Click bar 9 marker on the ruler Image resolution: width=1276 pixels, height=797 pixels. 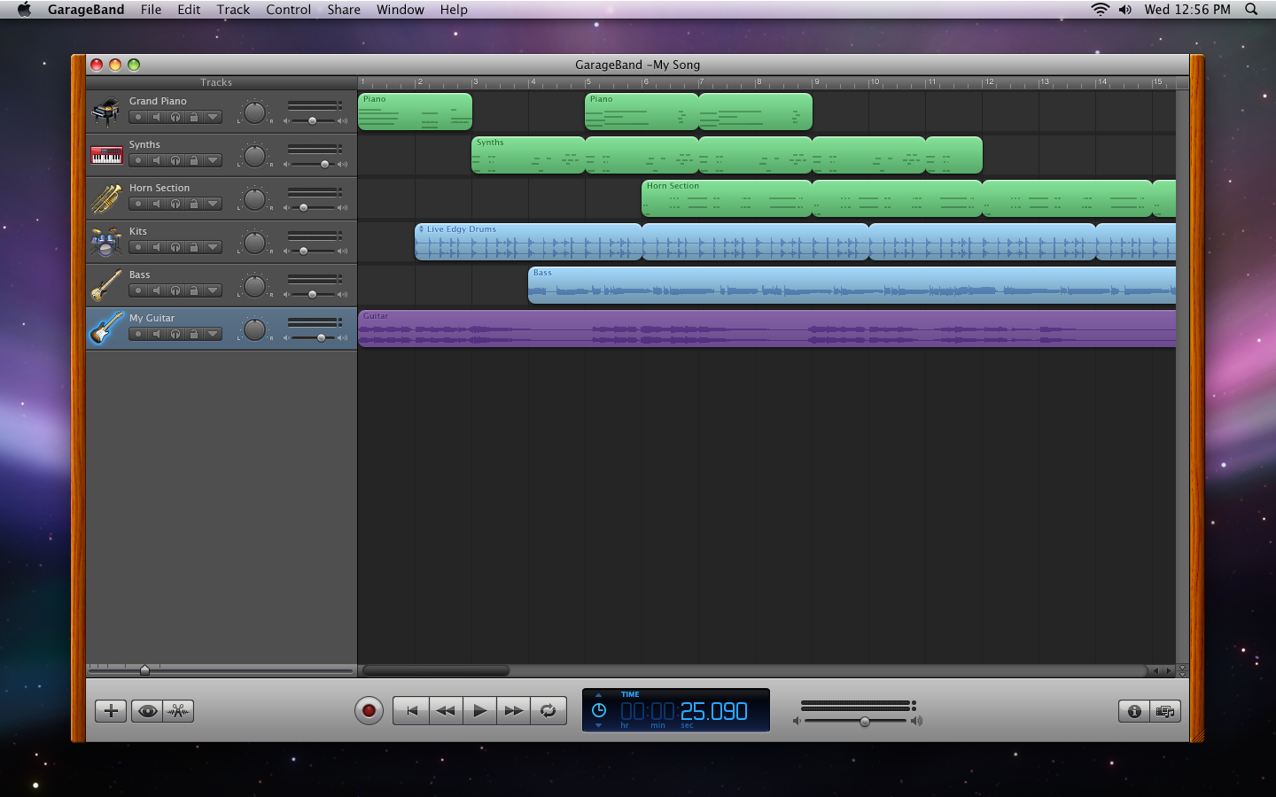(x=816, y=82)
